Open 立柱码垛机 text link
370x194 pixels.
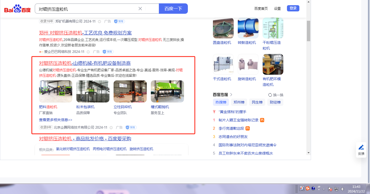coord(123,107)
